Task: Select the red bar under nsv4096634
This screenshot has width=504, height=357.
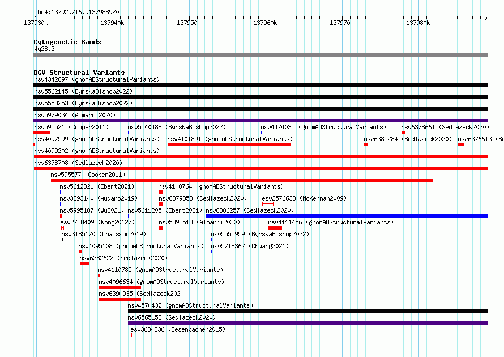Action: tap(120, 287)
